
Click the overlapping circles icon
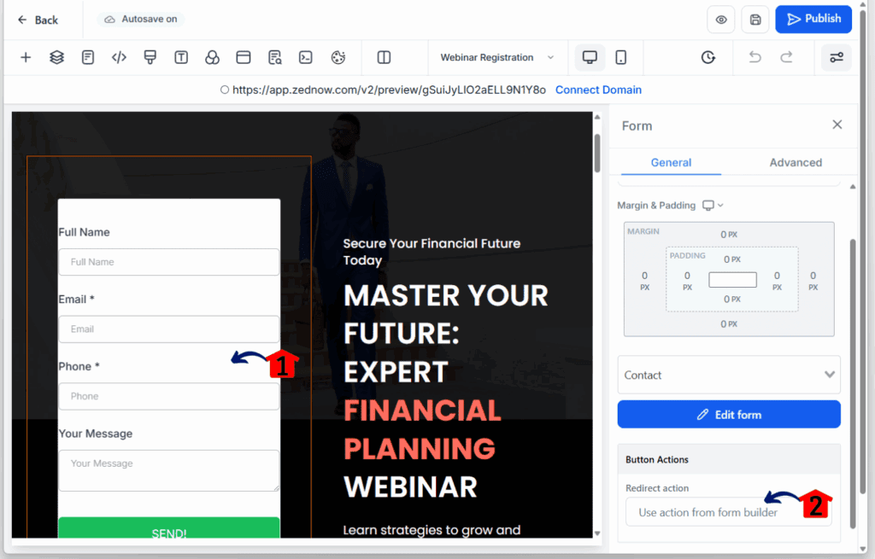pos(212,57)
